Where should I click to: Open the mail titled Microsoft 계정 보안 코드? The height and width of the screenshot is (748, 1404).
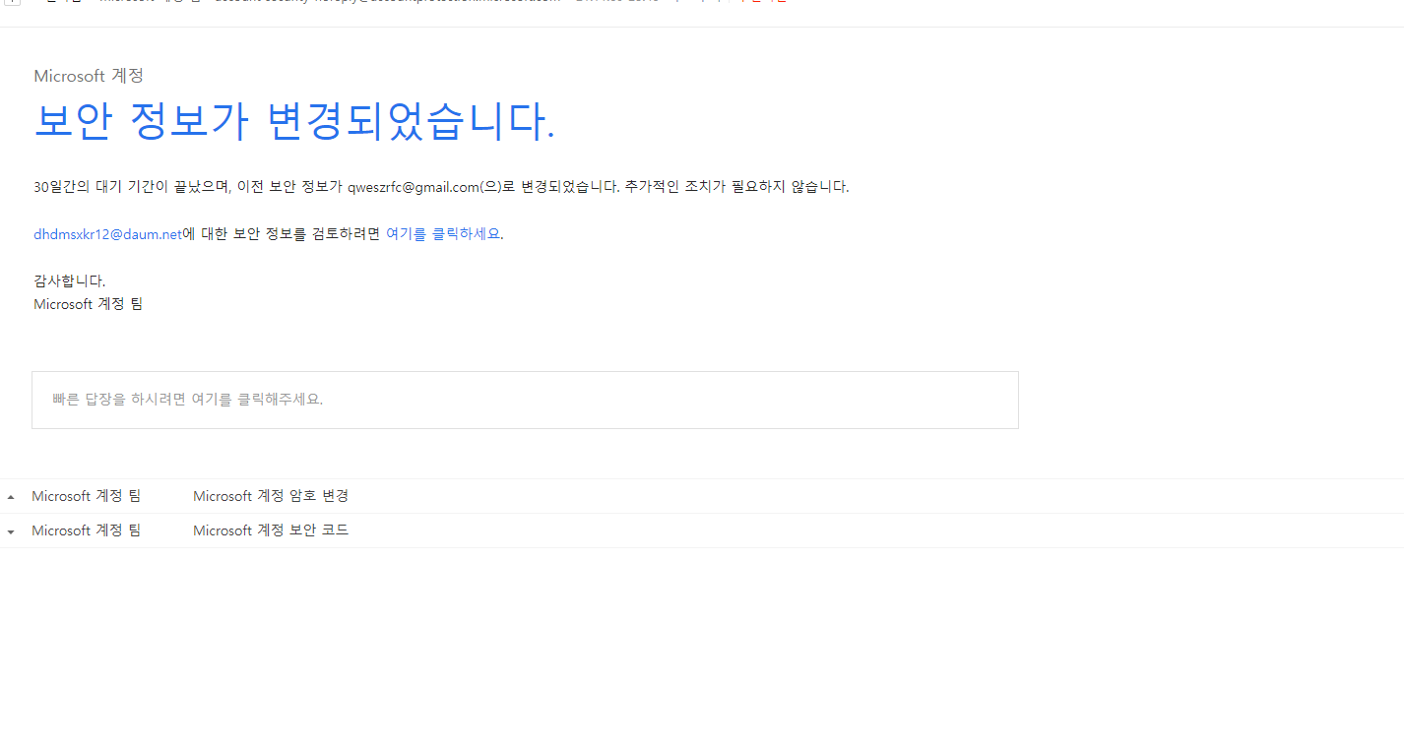(x=271, y=530)
